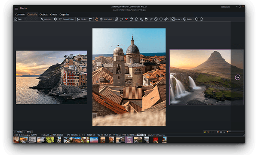Expand the Effects dropdown arrow
Screen dimensions: 258x155
(87, 19)
